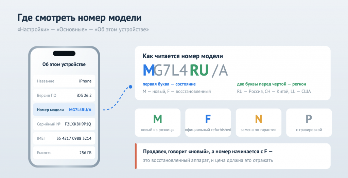Click the 'Емкость' 256 ГБ row
The height and width of the screenshot is (178, 348).
pos(64,153)
